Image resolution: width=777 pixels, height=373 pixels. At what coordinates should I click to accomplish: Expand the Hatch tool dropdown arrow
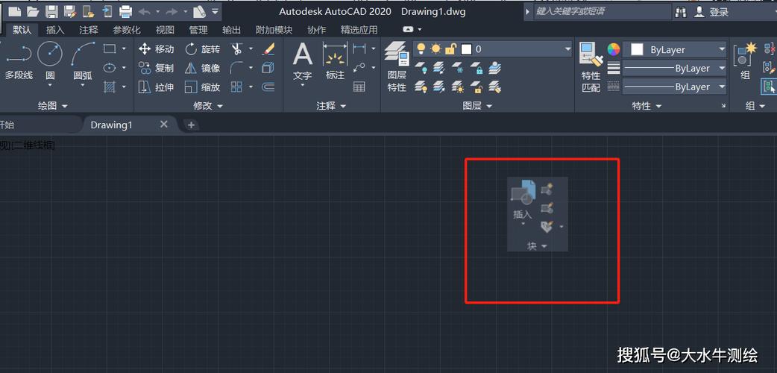[124, 87]
